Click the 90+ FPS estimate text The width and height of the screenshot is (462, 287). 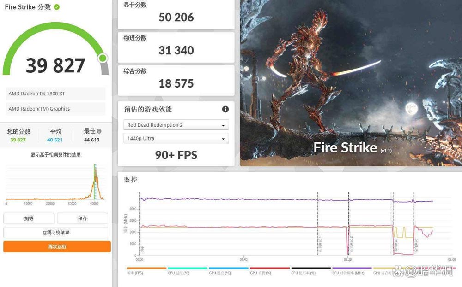176,155
